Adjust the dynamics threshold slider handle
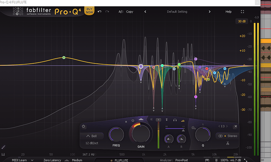271x162 pixels. 183,130
